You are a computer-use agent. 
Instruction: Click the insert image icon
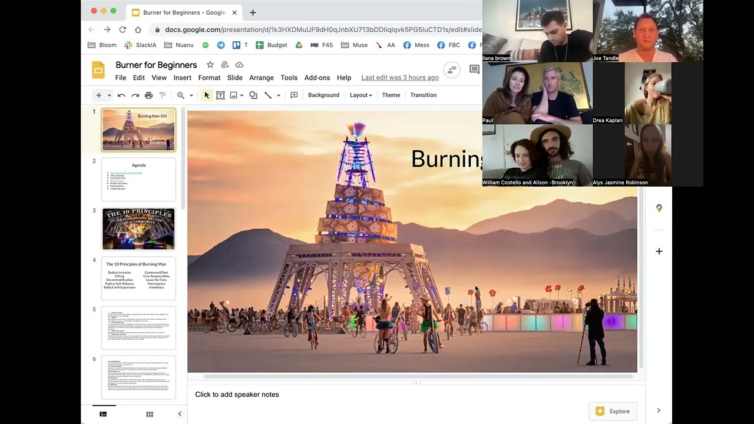click(x=234, y=95)
